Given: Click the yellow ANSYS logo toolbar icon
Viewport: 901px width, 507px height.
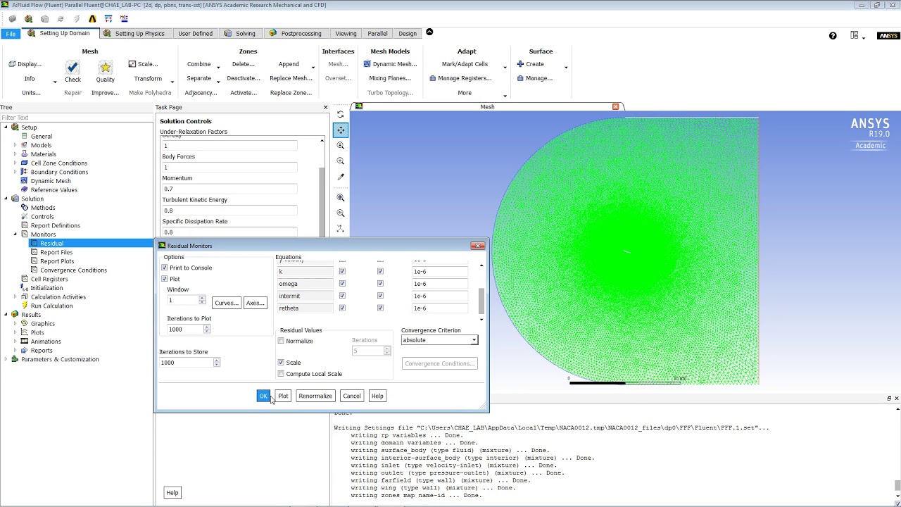Looking at the screenshot, I should (92, 19).
